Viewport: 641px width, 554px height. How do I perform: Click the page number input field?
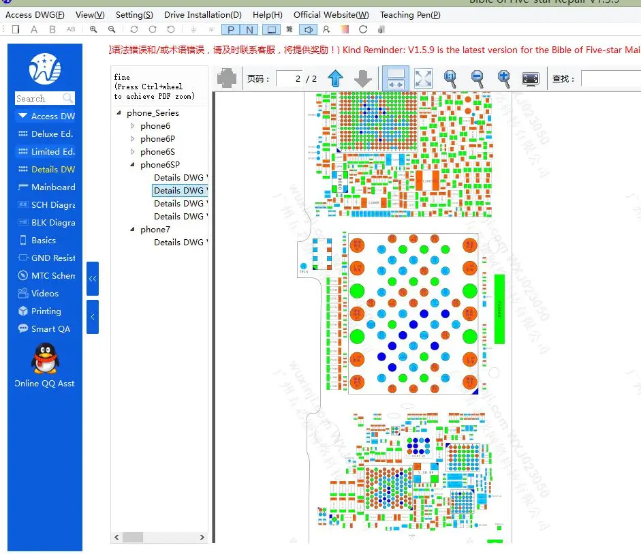click(x=290, y=78)
